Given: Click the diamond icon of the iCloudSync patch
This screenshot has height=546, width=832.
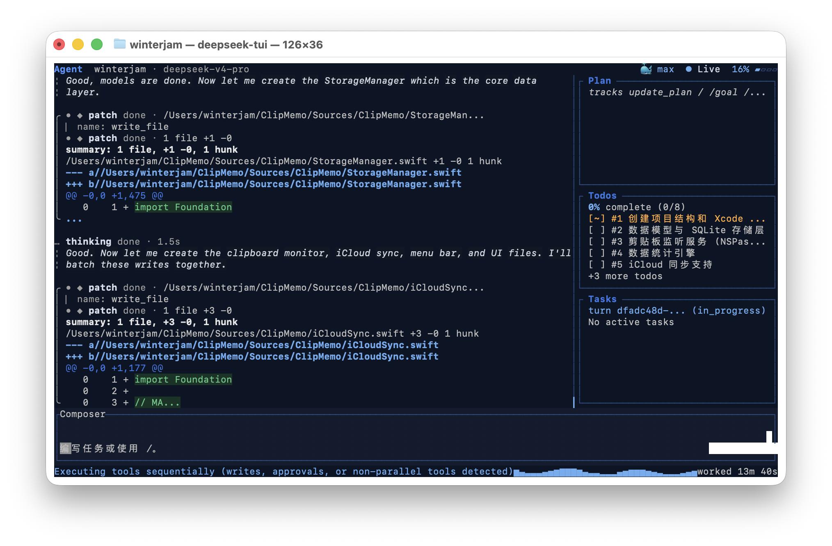Looking at the screenshot, I should 80,288.
